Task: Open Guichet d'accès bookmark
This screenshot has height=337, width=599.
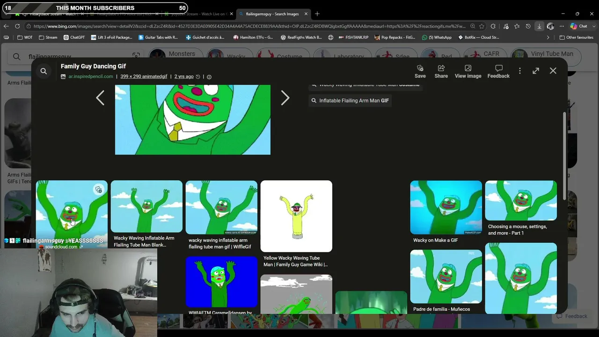Action: coord(205,37)
